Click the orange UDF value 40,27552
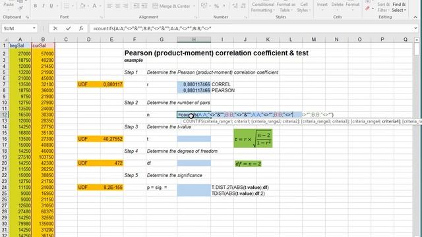This screenshot has width=422, height=237. [111, 139]
